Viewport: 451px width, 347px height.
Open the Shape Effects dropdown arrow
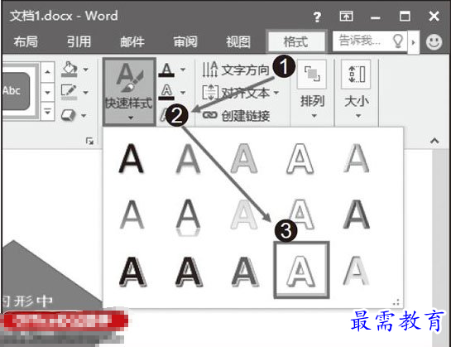[84, 116]
